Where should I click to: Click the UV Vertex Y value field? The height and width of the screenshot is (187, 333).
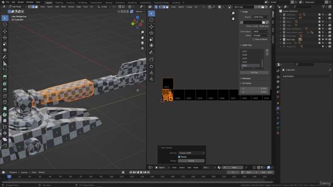[254, 92]
